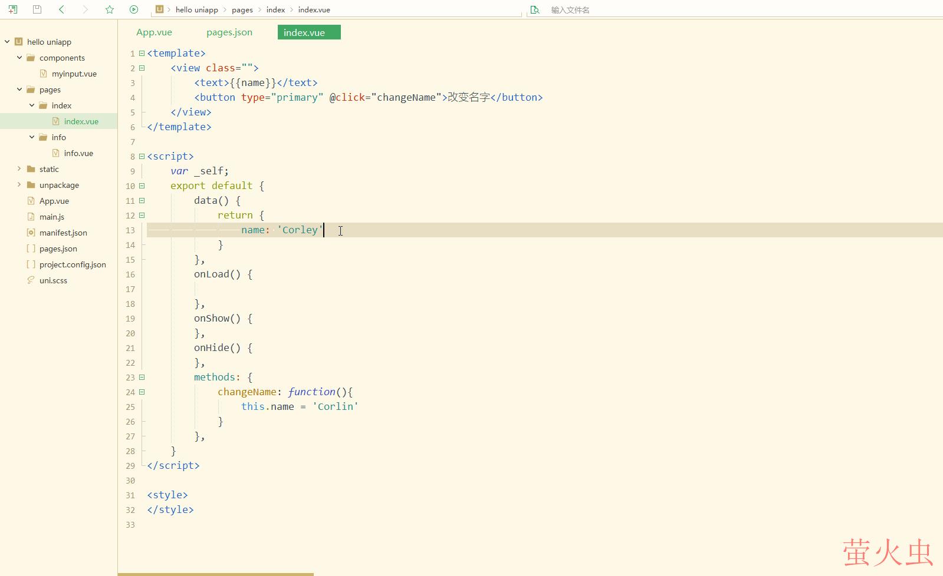Click the 'onShow()' method on line 19
The image size is (943, 576).
tap(217, 318)
